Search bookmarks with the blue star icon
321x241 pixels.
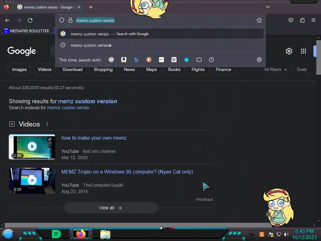(186, 60)
